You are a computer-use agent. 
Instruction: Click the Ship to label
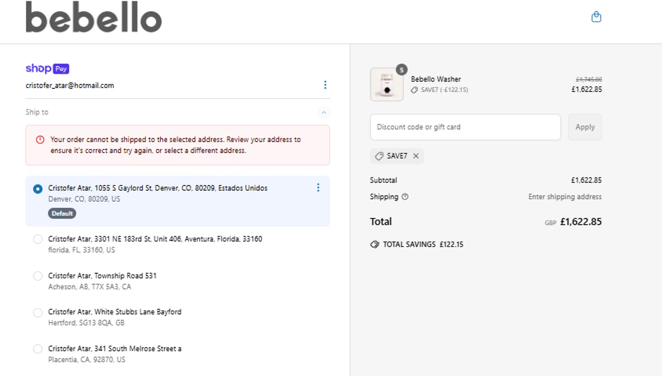(37, 112)
